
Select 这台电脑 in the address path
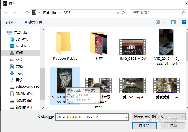[x=49, y=12]
